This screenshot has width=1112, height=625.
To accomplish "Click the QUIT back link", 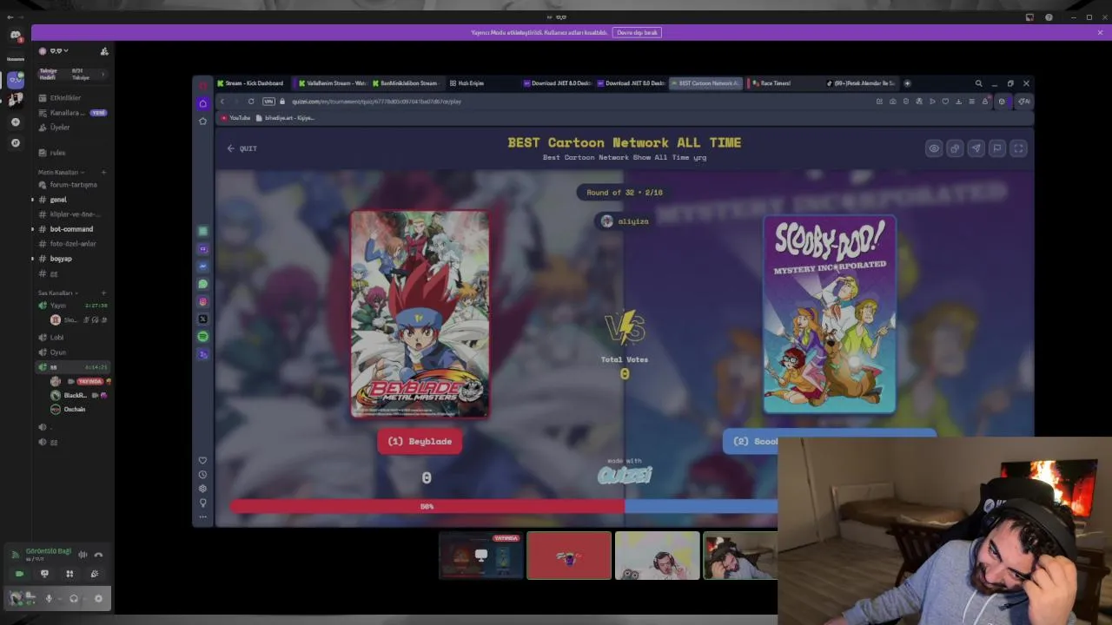I will [x=242, y=148].
